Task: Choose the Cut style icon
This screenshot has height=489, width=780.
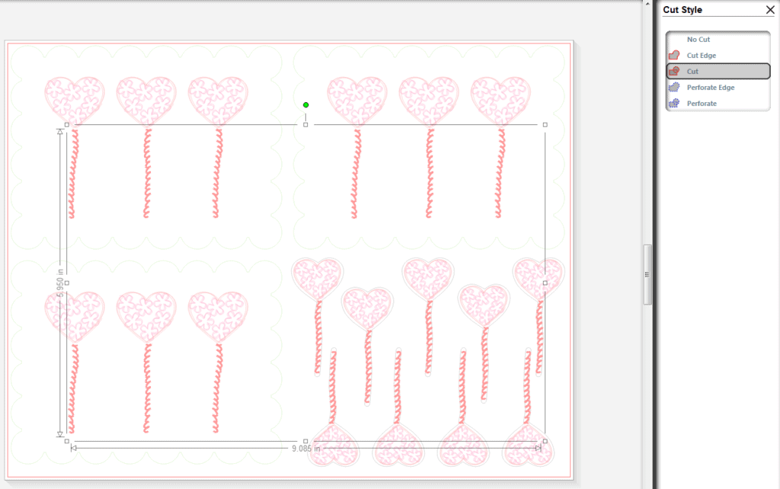Action: pos(674,72)
